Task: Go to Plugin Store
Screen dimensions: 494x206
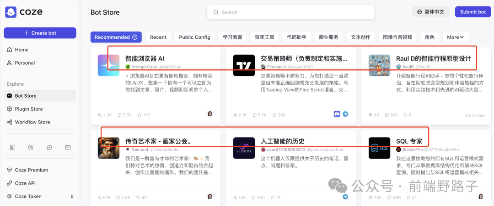Action: tap(40, 109)
